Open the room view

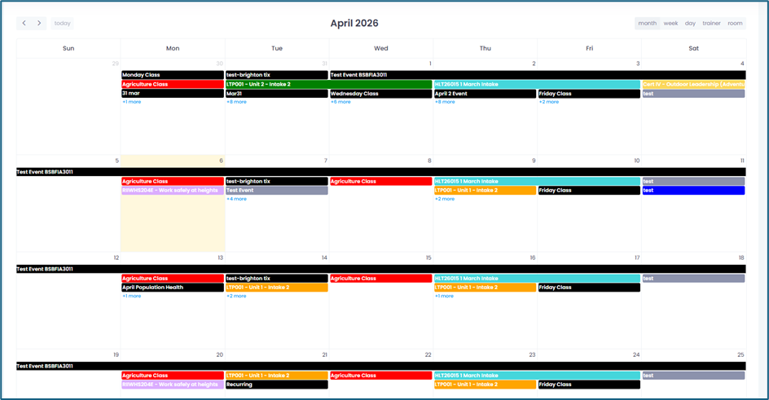point(735,24)
